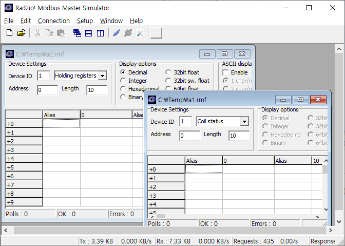345x246 pixels.
Task: Click workspace horizontal scroll right arrow
Action: tap(331, 231)
